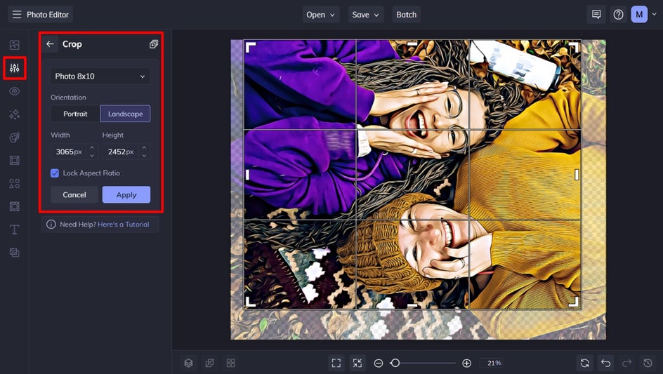The height and width of the screenshot is (374, 663).
Task: Open the M user account avatar
Action: pos(639,14)
